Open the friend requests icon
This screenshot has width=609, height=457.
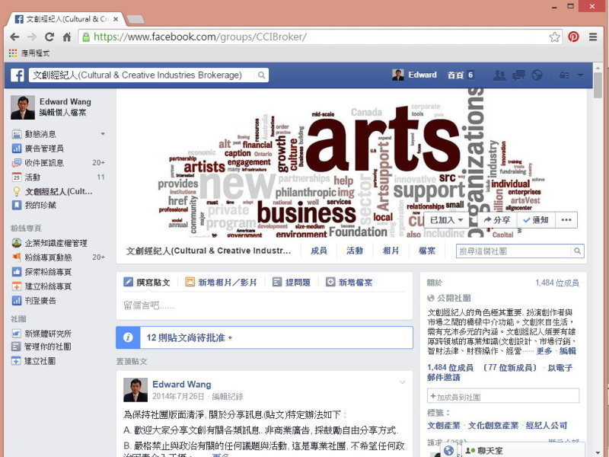[x=499, y=75]
